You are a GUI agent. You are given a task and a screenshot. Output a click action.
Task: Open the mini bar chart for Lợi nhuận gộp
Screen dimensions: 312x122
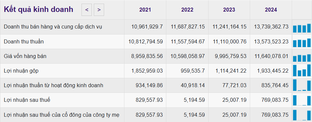302,70
